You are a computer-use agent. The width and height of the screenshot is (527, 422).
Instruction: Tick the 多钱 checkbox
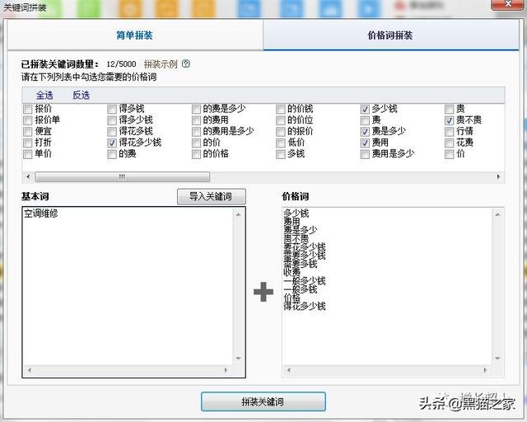281,154
